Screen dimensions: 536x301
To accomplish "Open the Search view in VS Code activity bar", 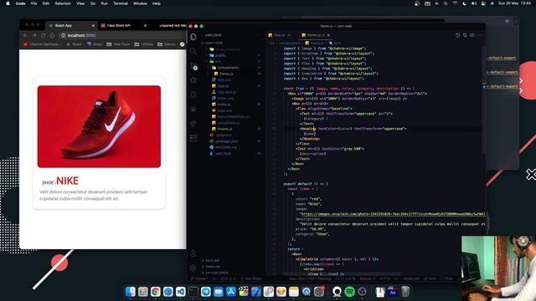I will pos(193,52).
